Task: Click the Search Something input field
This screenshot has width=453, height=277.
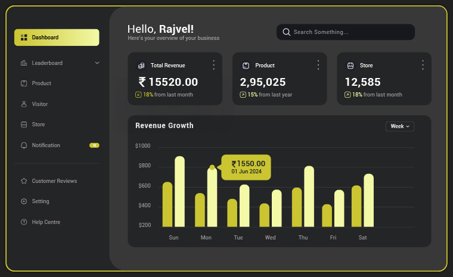Action: tap(352, 32)
